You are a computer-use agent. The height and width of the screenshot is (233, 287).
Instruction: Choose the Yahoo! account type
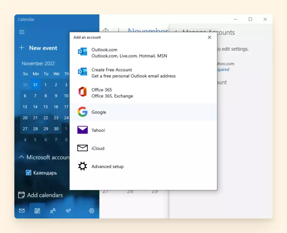coord(143,130)
